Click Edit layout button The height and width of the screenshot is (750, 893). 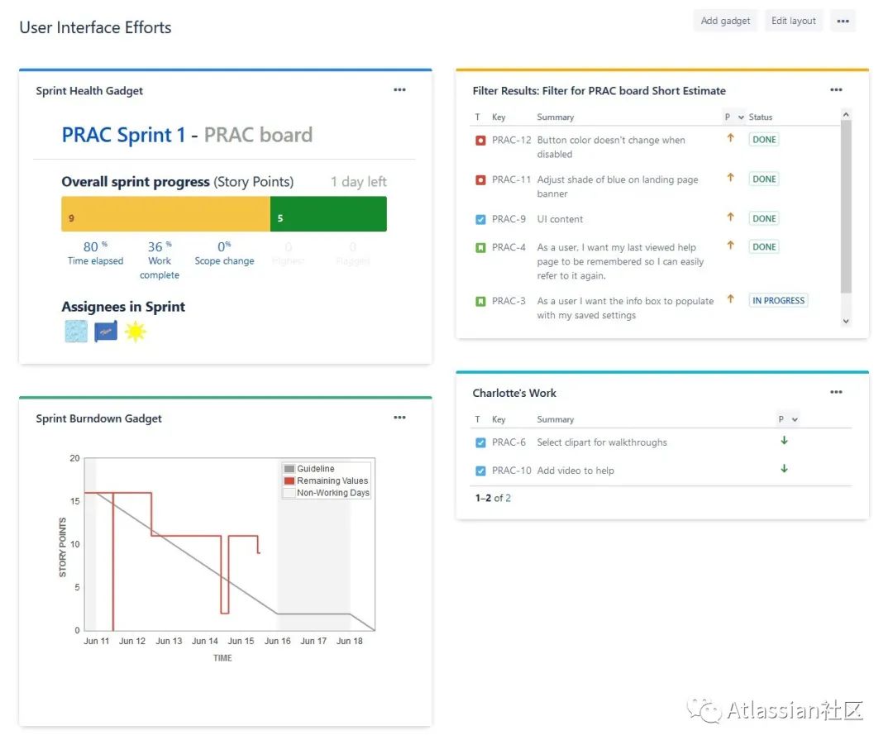click(x=793, y=21)
